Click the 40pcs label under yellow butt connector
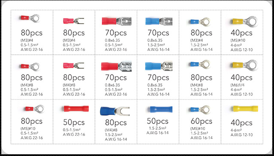 click(242, 123)
